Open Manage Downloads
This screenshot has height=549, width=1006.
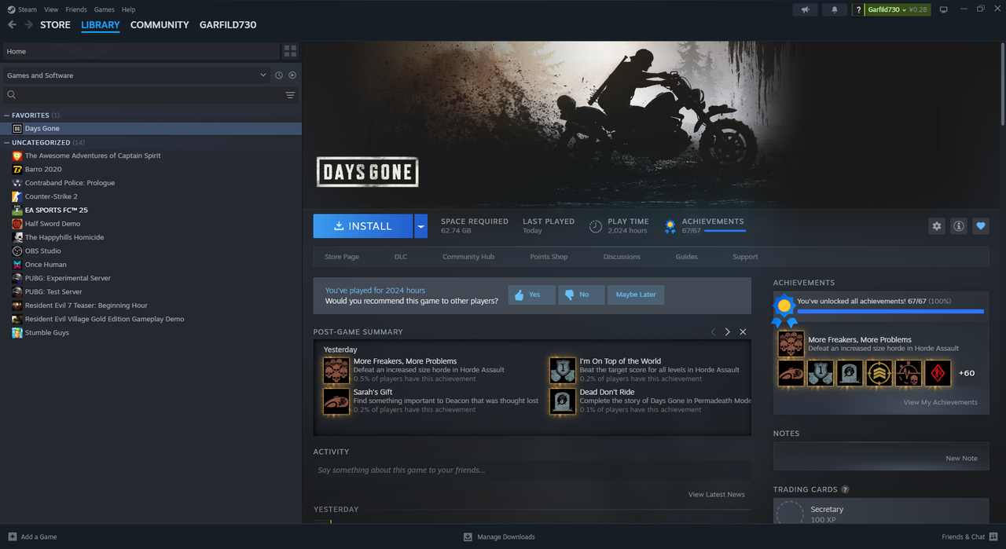(x=499, y=537)
